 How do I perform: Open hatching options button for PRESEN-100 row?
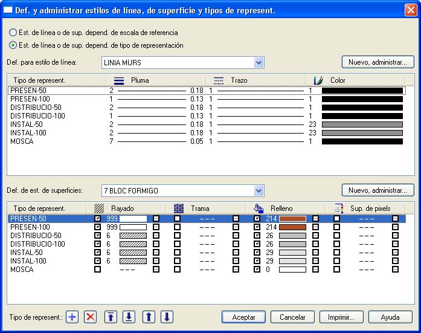156,227
